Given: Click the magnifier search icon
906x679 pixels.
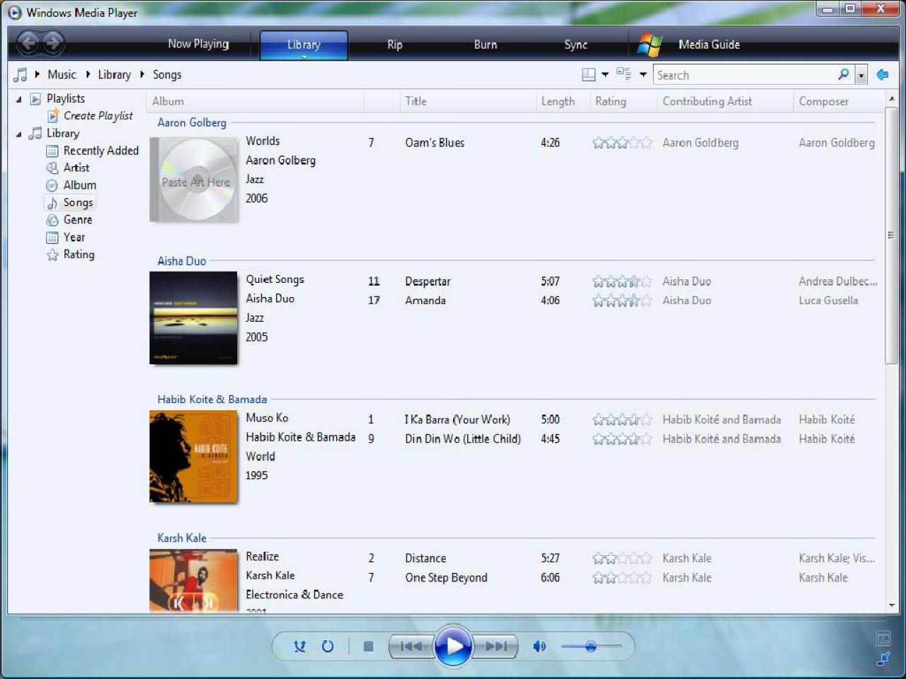Looking at the screenshot, I should [843, 74].
